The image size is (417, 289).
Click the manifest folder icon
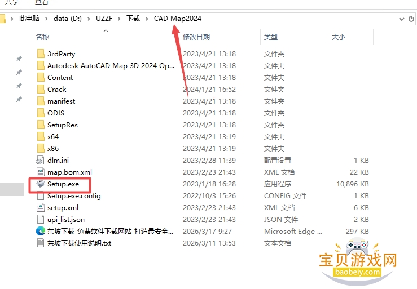[x=41, y=101]
